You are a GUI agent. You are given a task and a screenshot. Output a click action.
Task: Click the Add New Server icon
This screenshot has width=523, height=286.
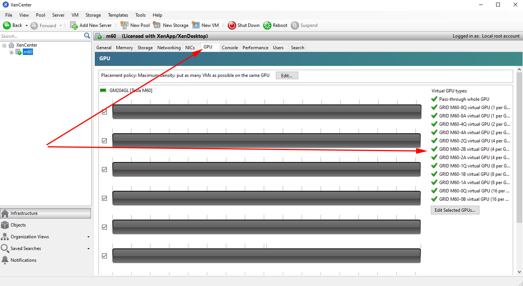(x=74, y=25)
